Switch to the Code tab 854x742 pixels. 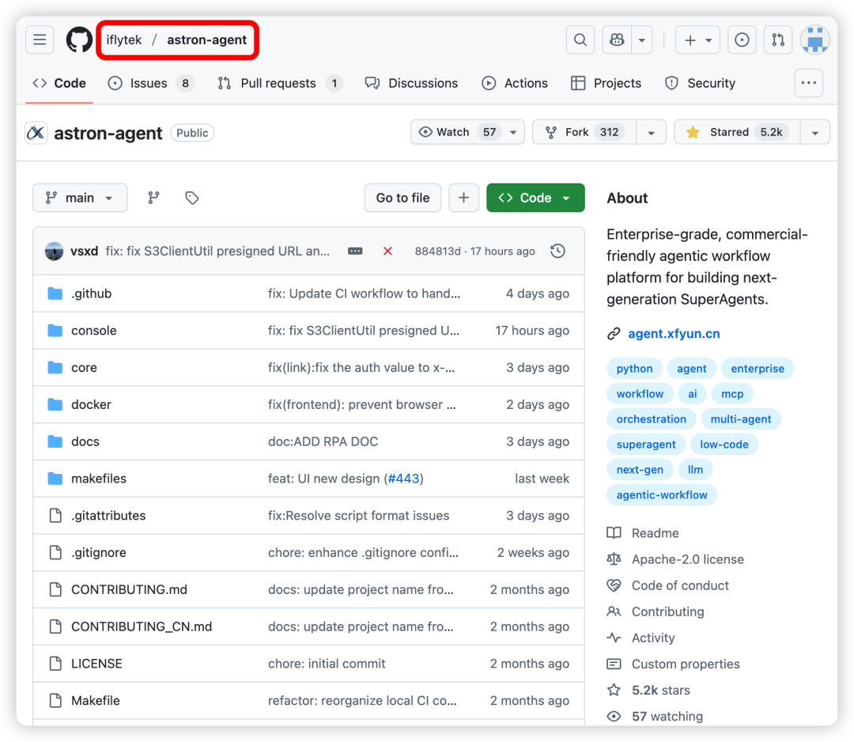tap(59, 83)
